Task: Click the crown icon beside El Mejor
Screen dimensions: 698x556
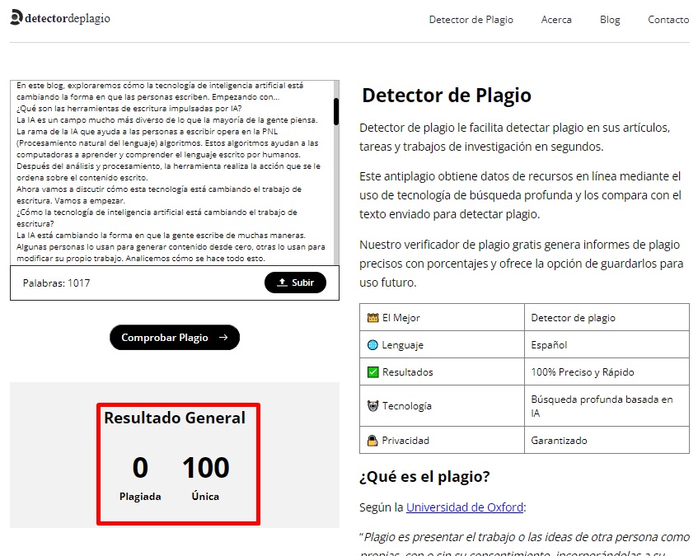Action: click(x=372, y=318)
